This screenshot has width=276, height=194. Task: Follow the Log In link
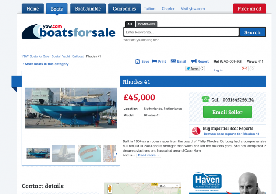pyautogui.click(x=218, y=70)
